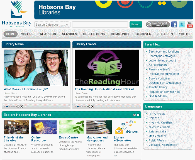Click the Live Support offline badge
The width and height of the screenshot is (195, 160).
point(158,24)
